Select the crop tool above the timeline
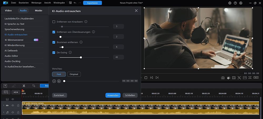The image size is (263, 119). (x=34, y=86)
